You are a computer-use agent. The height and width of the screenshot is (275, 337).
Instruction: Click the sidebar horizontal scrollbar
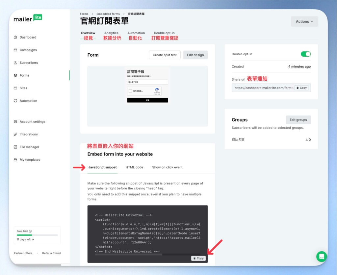click(x=38, y=265)
